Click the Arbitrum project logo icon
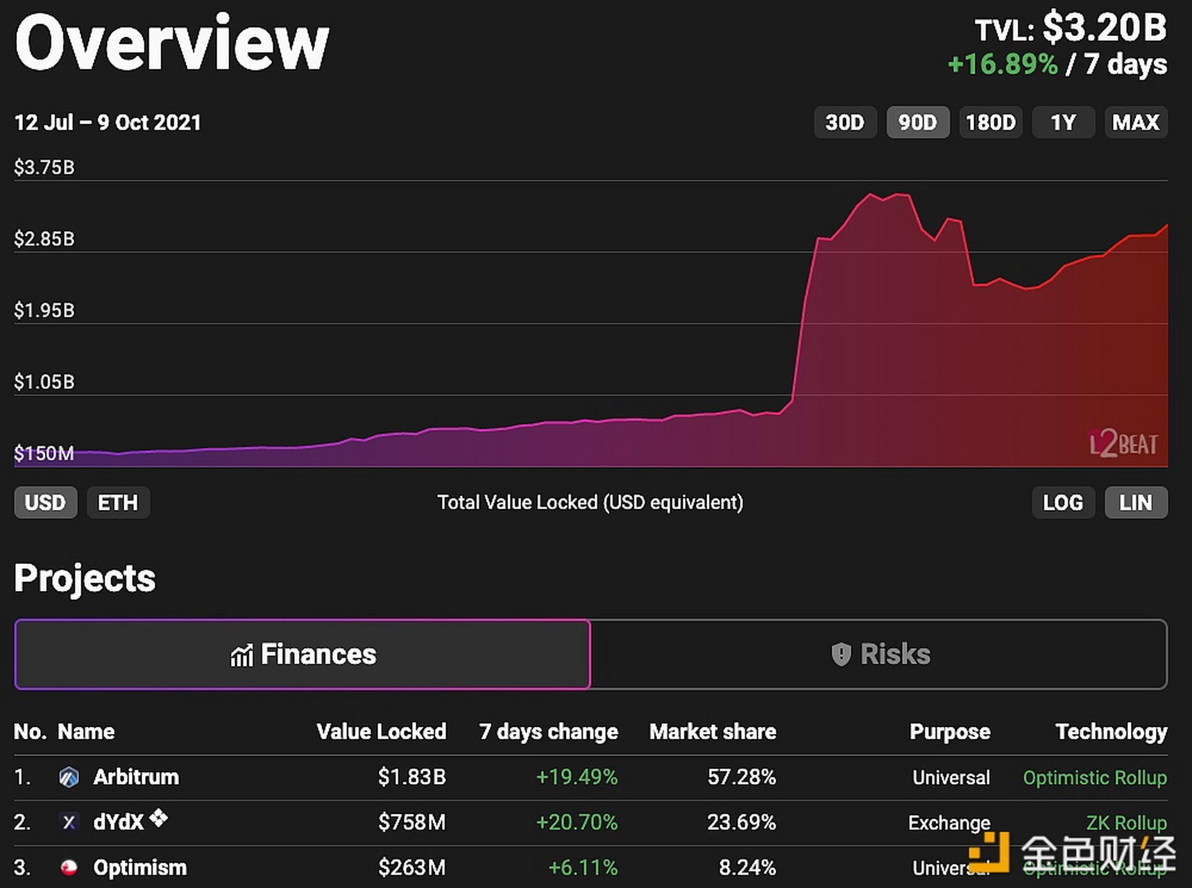 [69, 777]
